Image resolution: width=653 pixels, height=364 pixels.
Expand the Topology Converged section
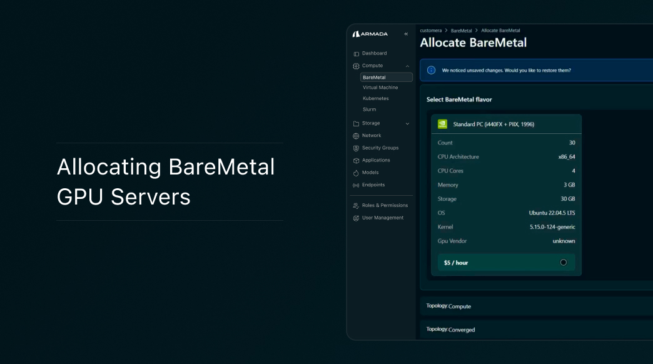click(x=537, y=330)
